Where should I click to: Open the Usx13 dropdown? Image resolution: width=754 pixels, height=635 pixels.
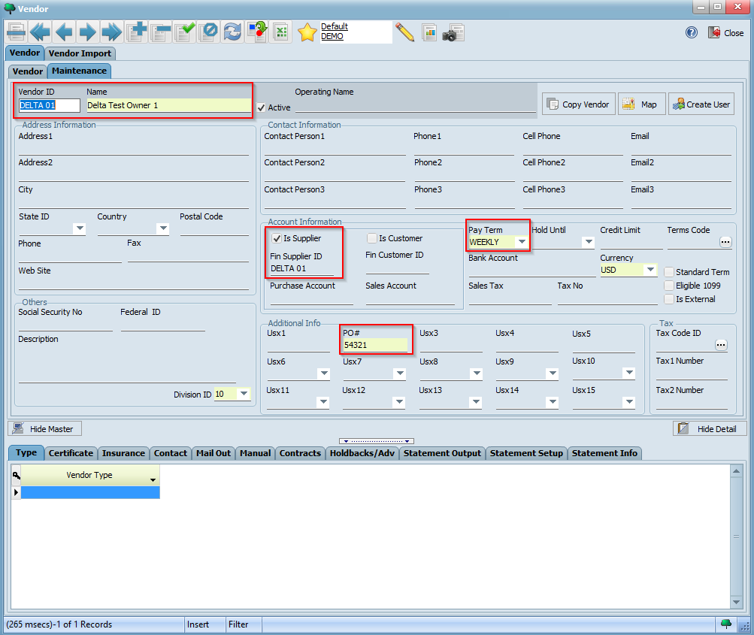(476, 402)
